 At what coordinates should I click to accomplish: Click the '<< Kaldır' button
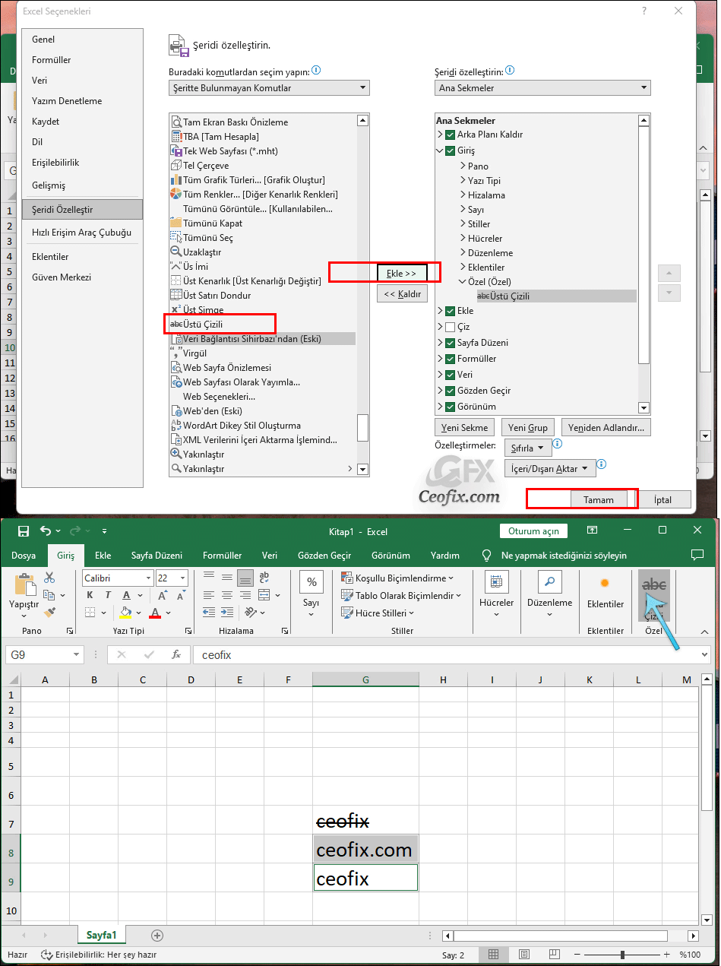point(402,294)
